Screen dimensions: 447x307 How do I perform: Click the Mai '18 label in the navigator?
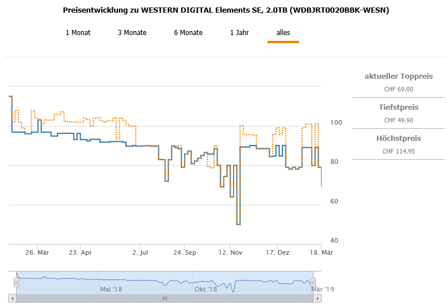point(111,289)
